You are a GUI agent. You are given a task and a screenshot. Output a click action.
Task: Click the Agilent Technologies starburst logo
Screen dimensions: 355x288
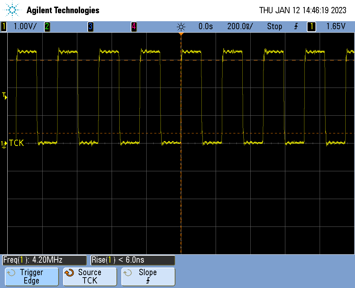(x=13, y=10)
